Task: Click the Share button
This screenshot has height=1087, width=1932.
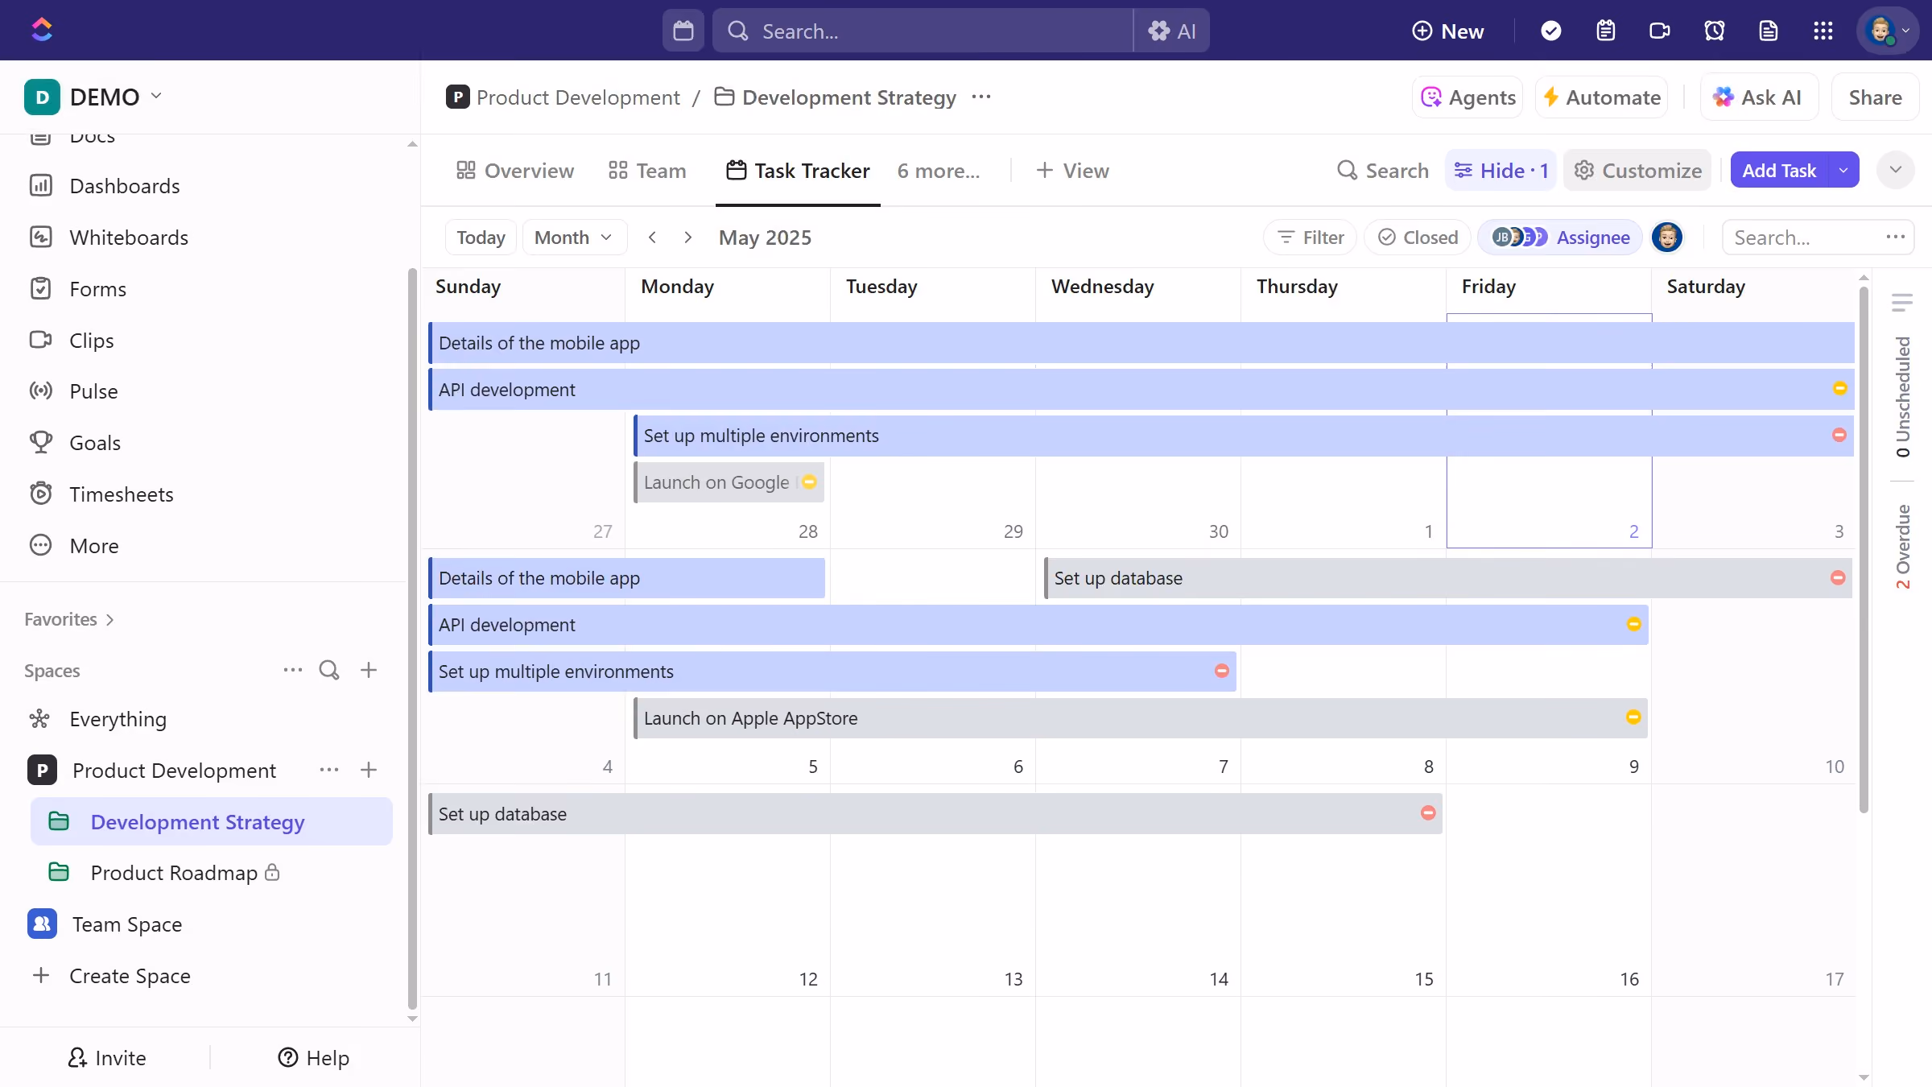Action: coord(1875,97)
